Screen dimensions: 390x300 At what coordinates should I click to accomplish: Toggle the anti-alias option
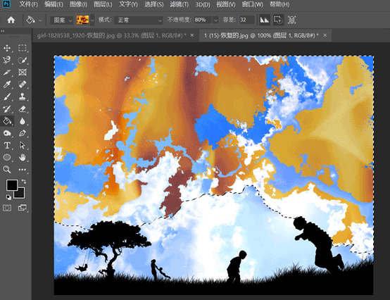[x=265, y=20]
